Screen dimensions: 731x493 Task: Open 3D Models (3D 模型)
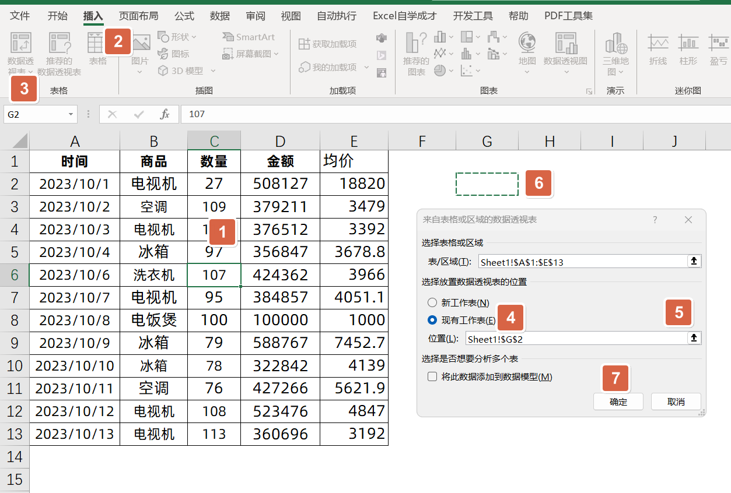[181, 71]
